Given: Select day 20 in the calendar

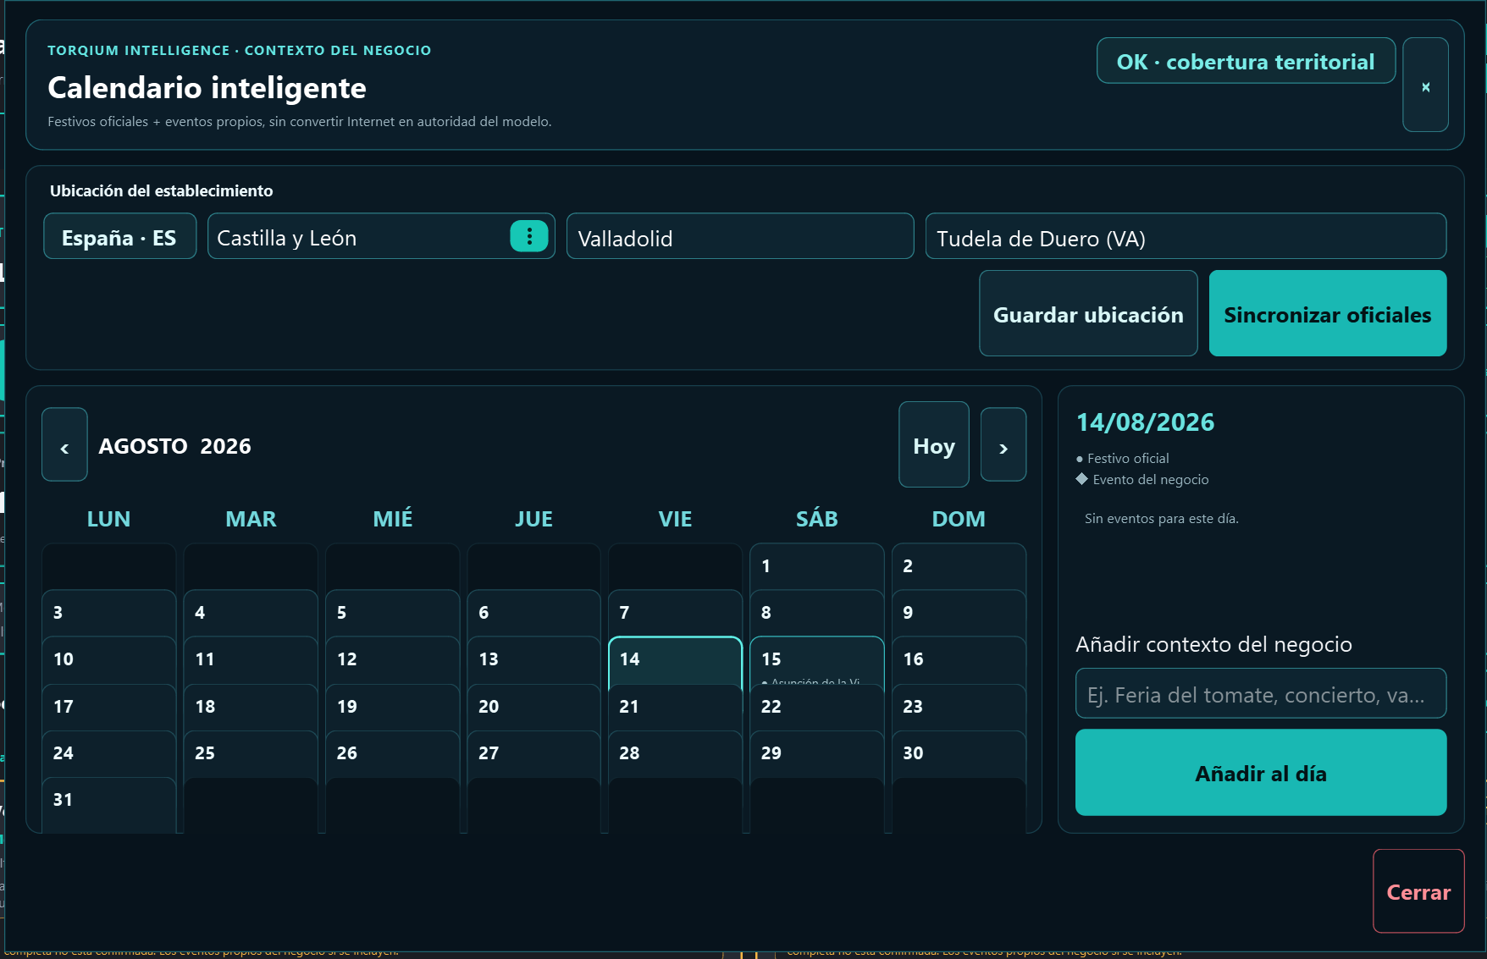Looking at the screenshot, I should point(534,708).
